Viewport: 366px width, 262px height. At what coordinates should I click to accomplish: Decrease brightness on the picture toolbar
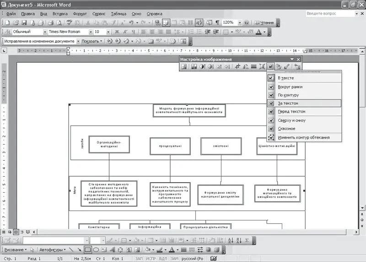(x=227, y=67)
